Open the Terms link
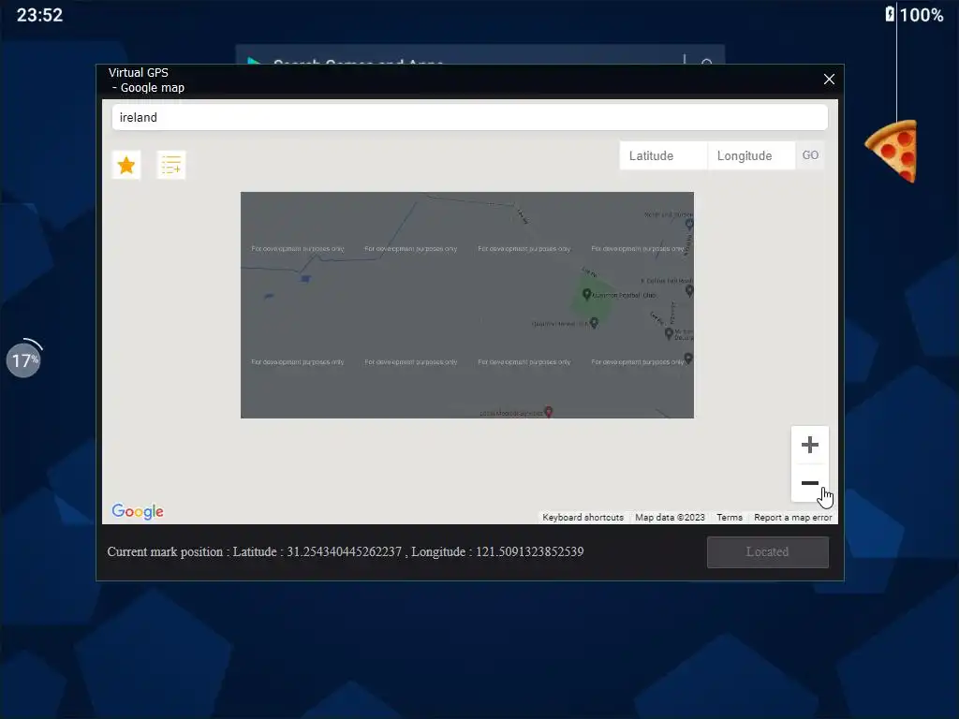This screenshot has height=719, width=959. coord(729,517)
